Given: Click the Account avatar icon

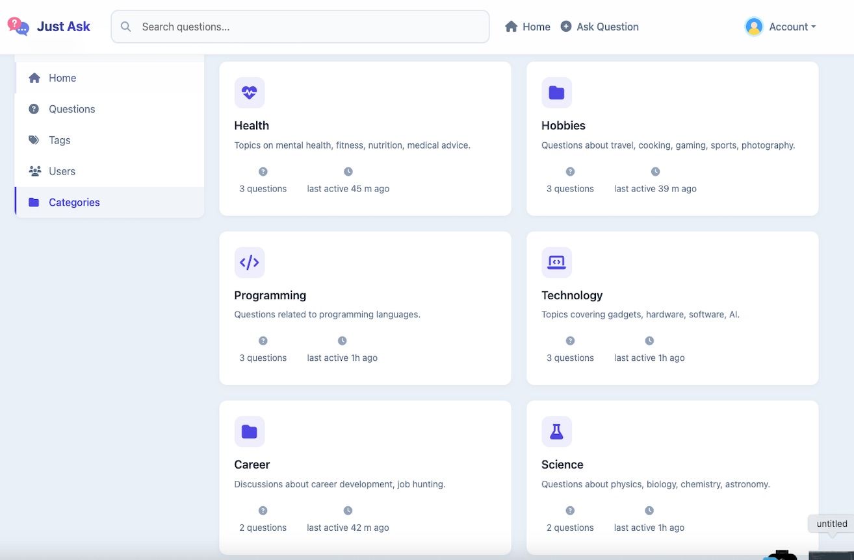Looking at the screenshot, I should (754, 27).
